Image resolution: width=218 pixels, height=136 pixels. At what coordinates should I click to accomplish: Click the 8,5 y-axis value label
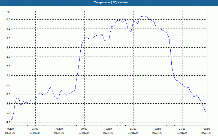8,47
